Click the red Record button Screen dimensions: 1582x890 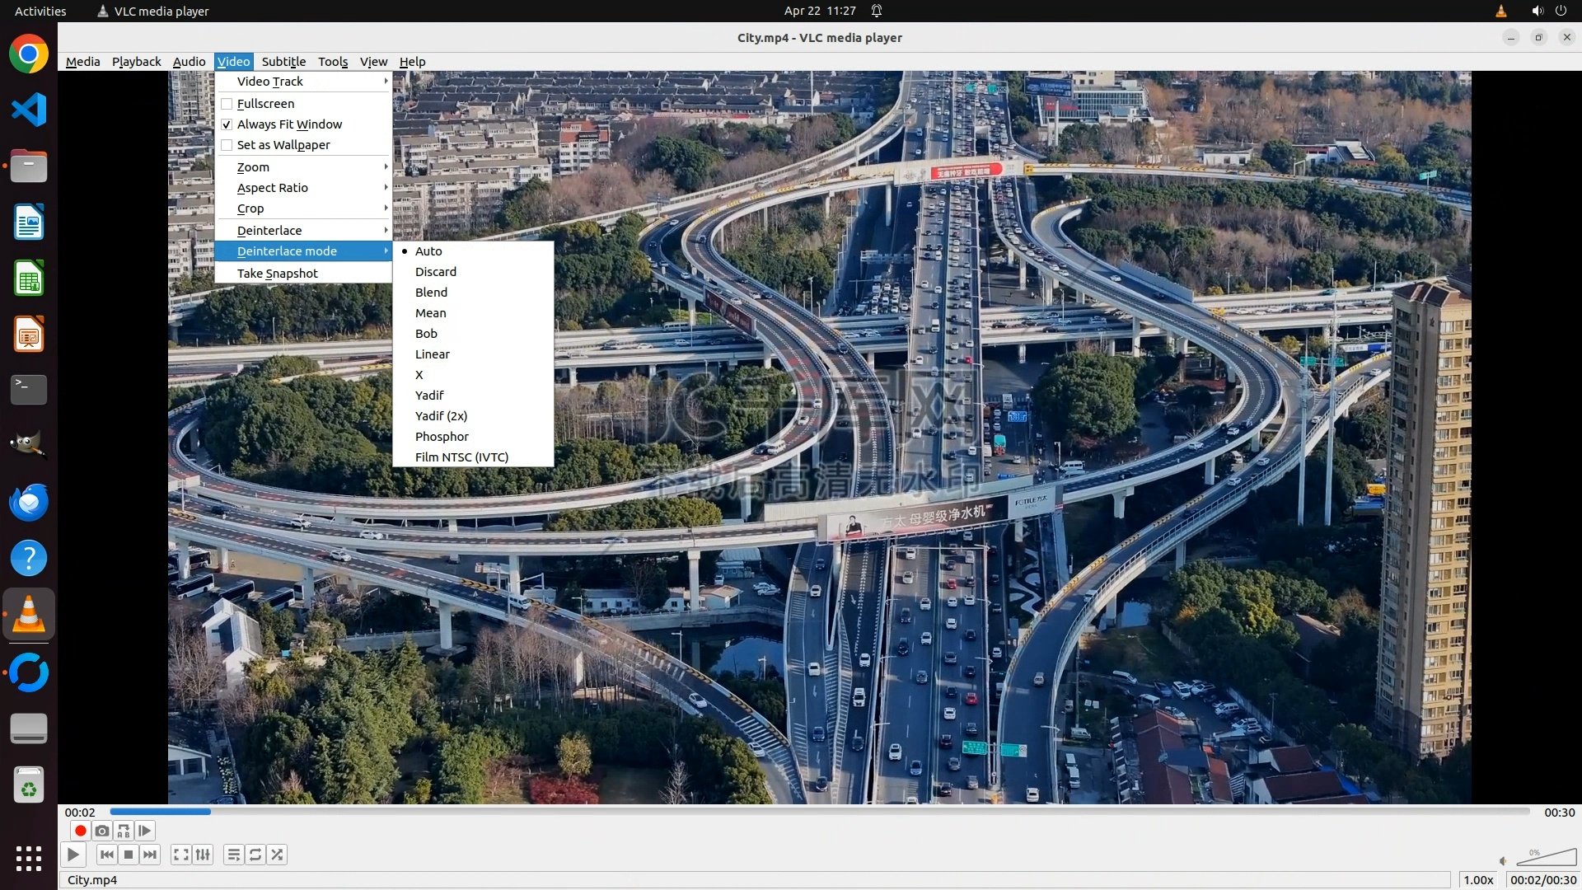(x=80, y=831)
